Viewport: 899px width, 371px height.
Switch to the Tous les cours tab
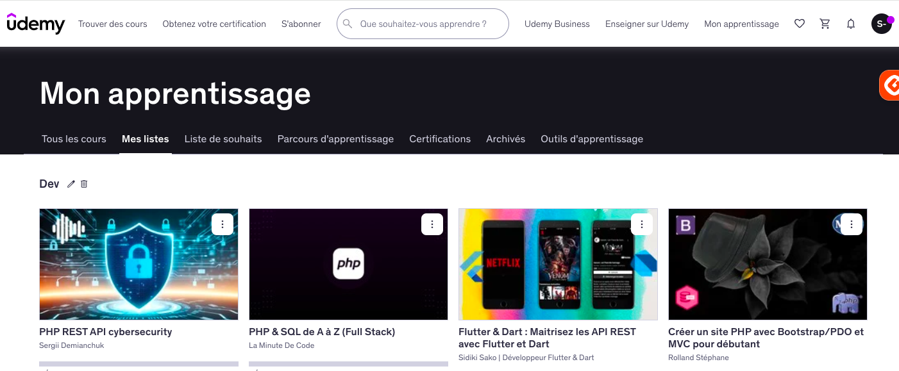[x=74, y=139]
